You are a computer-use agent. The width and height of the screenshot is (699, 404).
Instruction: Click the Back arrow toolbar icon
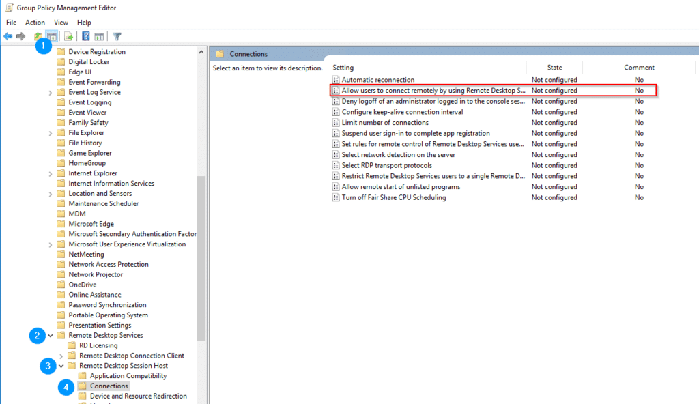pyautogui.click(x=8, y=36)
